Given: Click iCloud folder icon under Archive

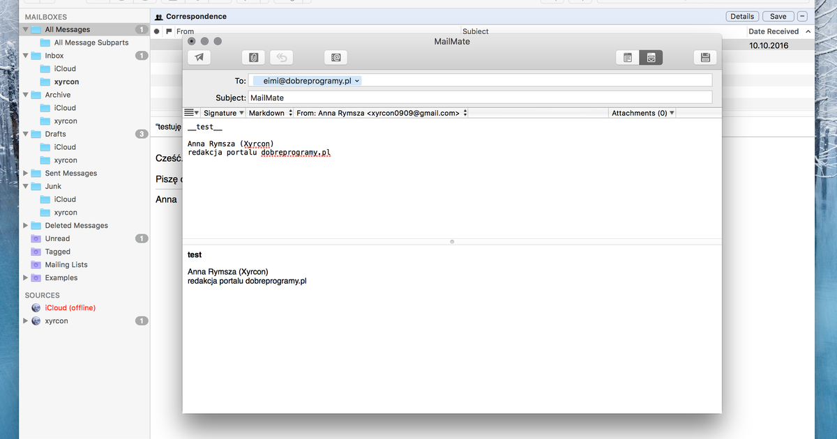Looking at the screenshot, I should click(x=45, y=108).
